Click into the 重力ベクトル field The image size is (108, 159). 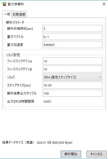[72, 37]
